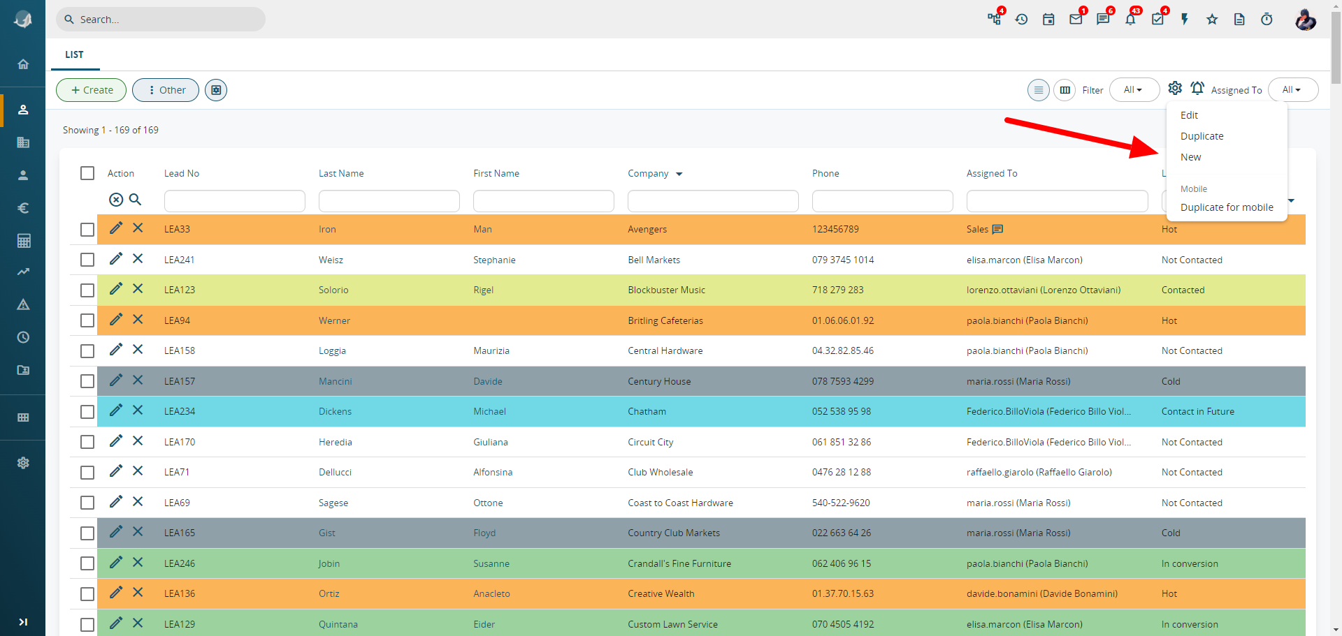
Task: Open lead number LEA33 link
Action: [177, 230]
